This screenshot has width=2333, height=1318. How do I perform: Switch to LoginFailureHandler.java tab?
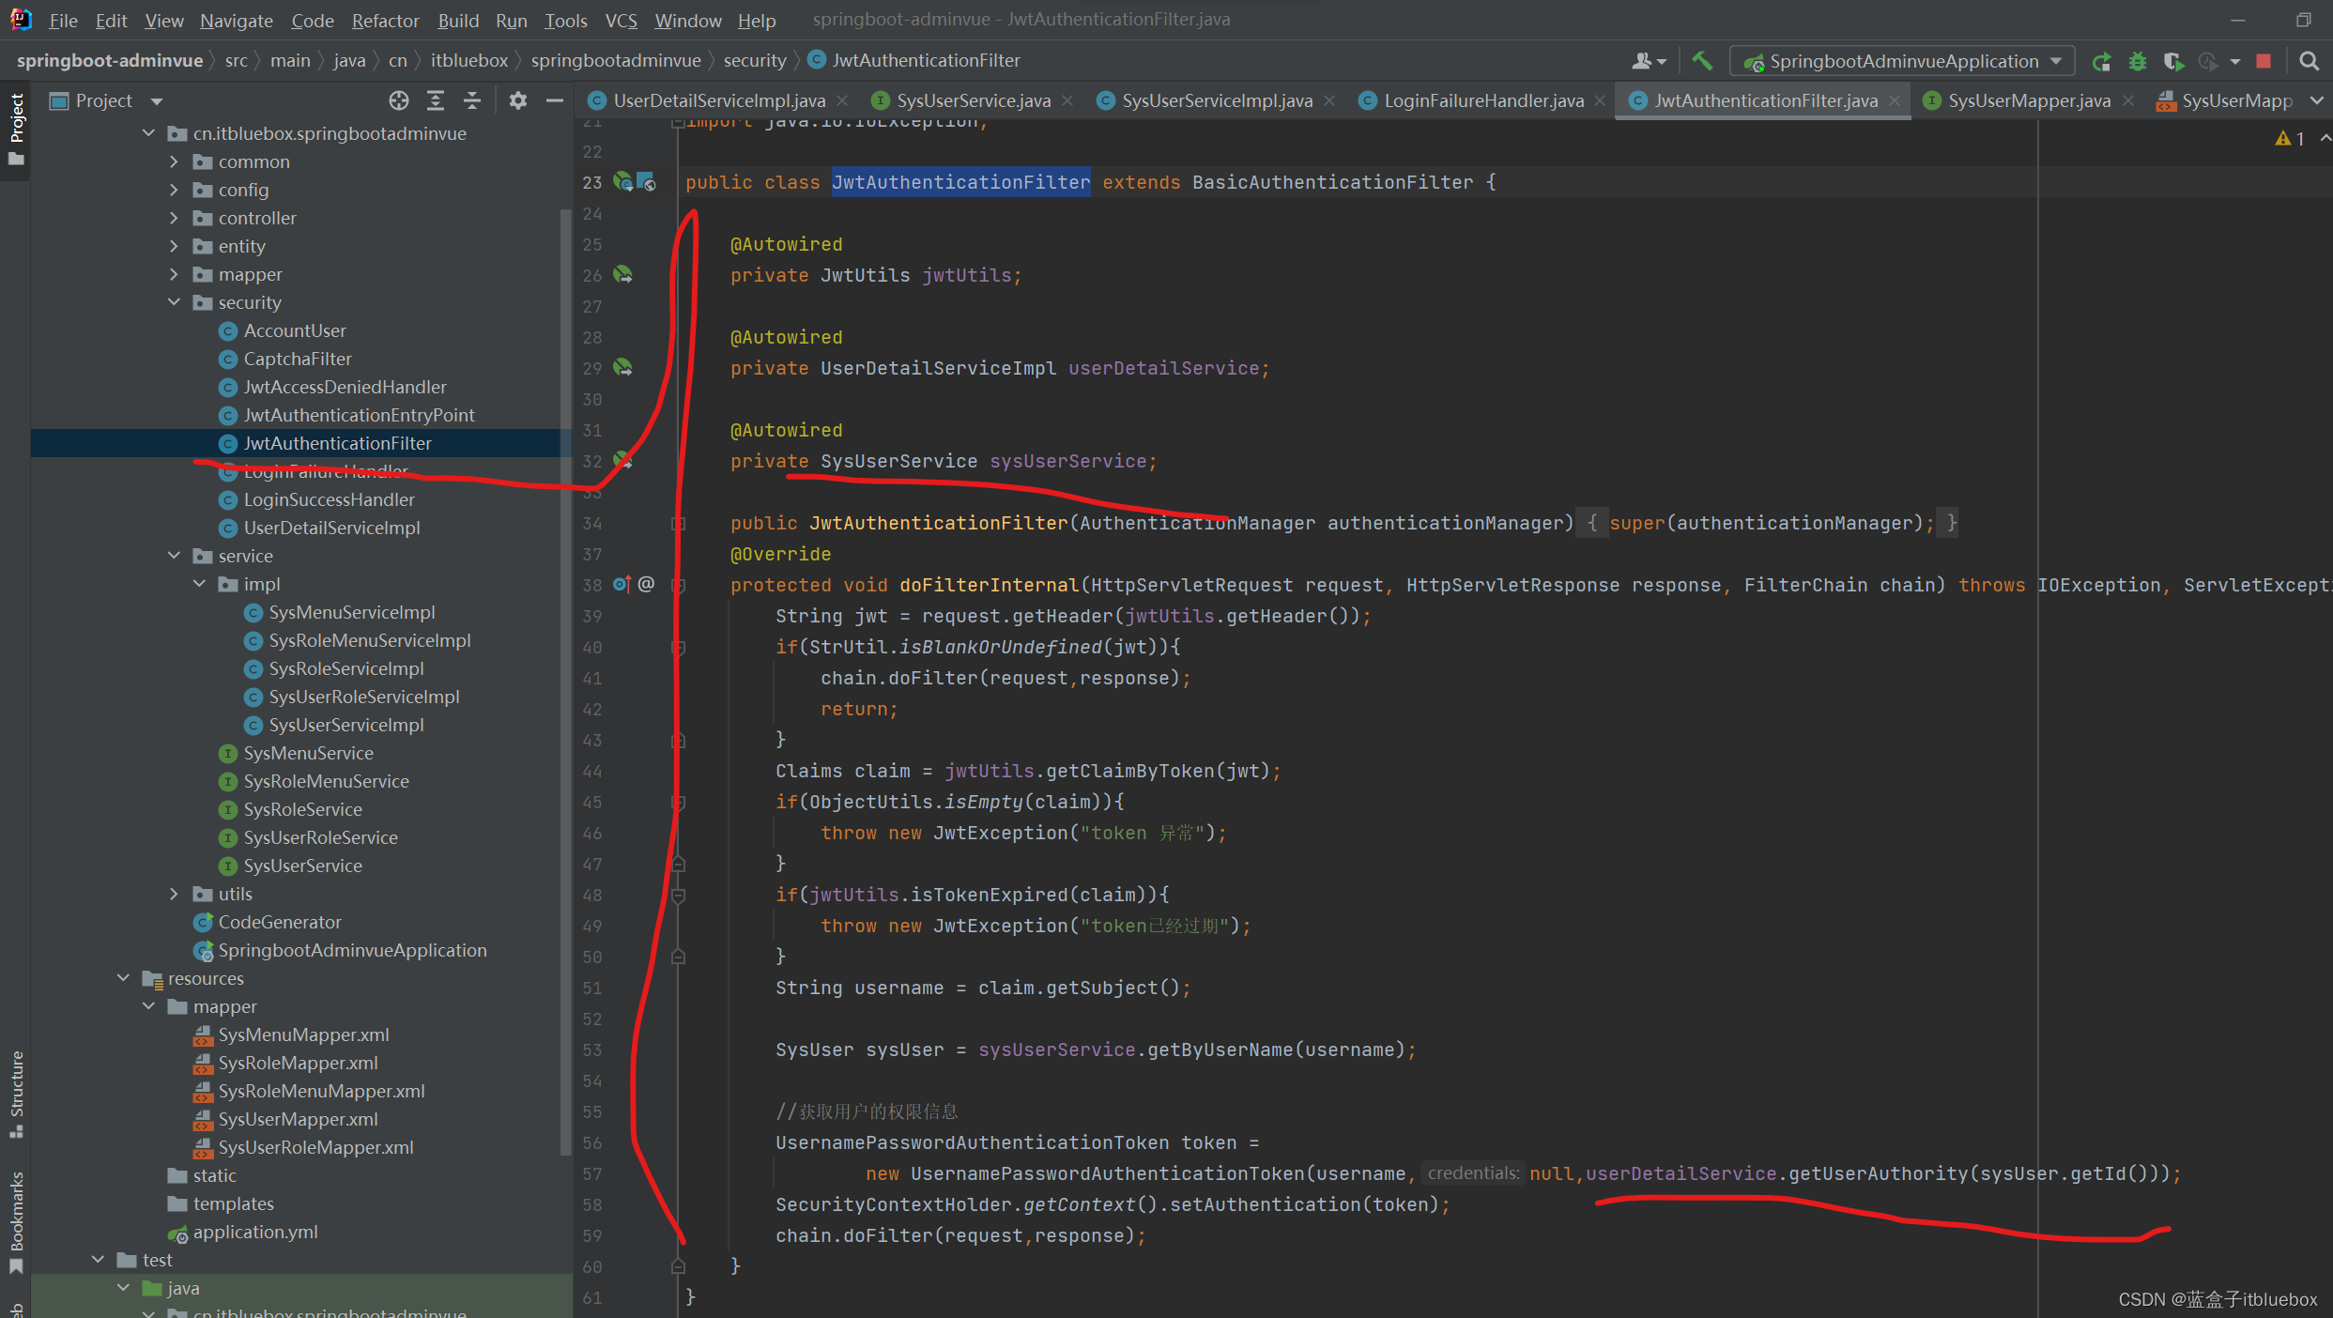click(x=1482, y=100)
